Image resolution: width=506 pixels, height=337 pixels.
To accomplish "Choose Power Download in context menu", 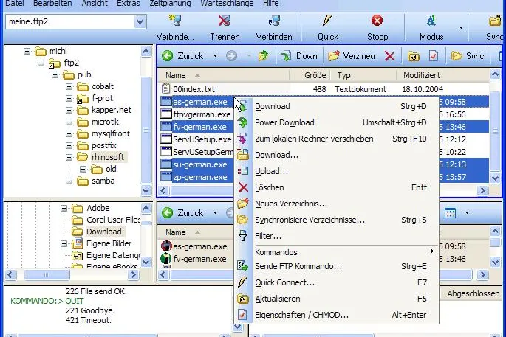I will pos(336,122).
